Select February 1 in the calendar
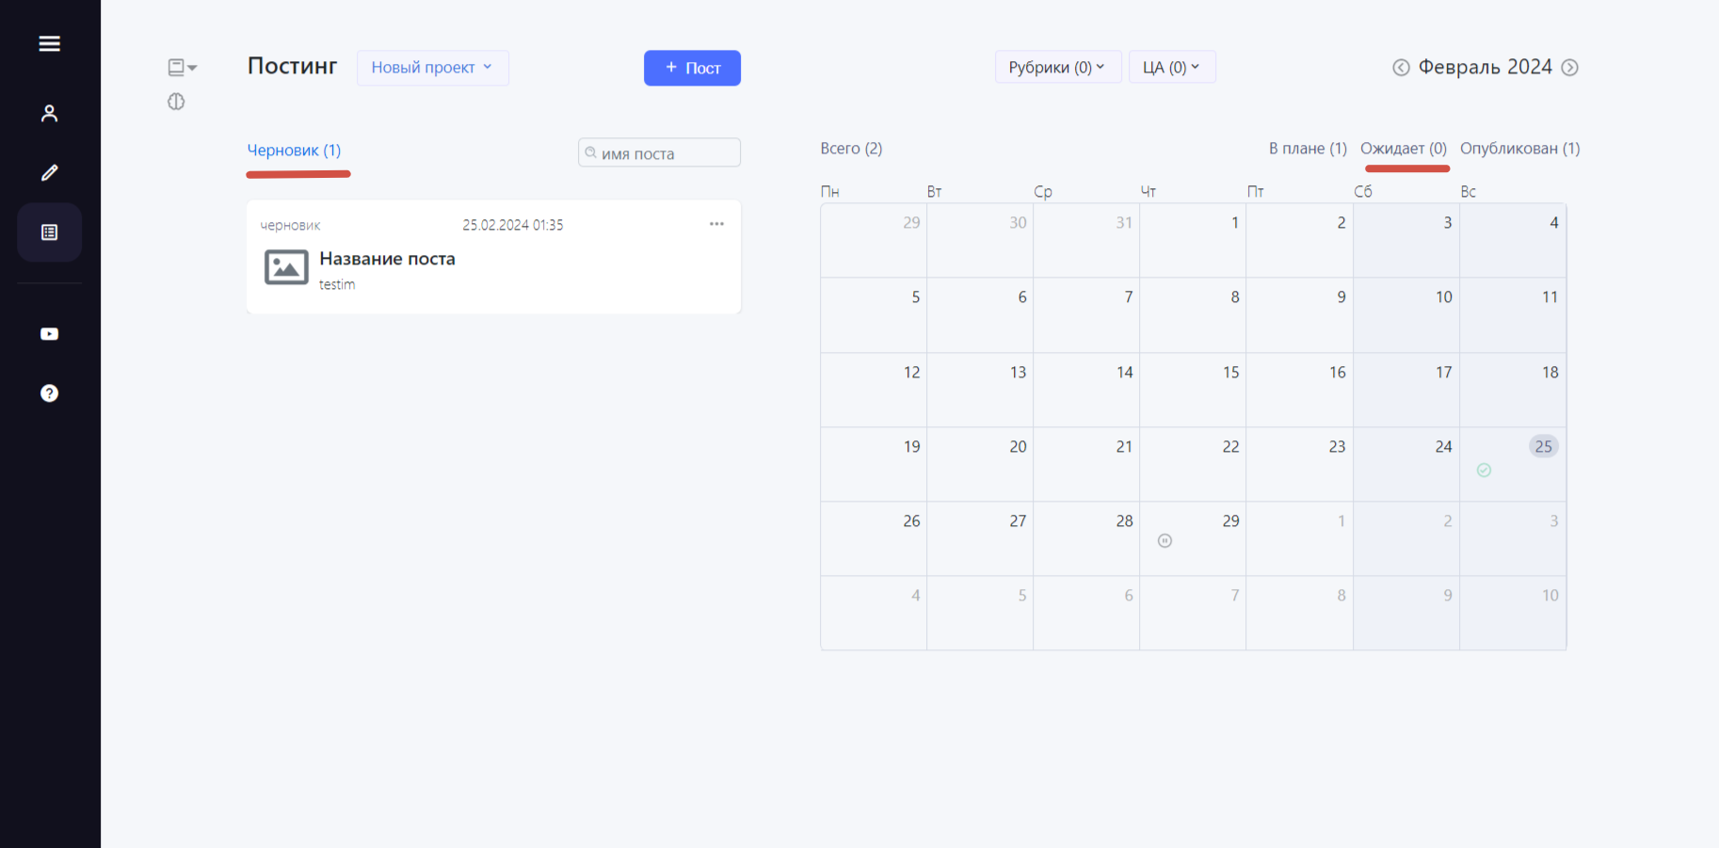Image resolution: width=1719 pixels, height=848 pixels. pyautogui.click(x=1193, y=240)
